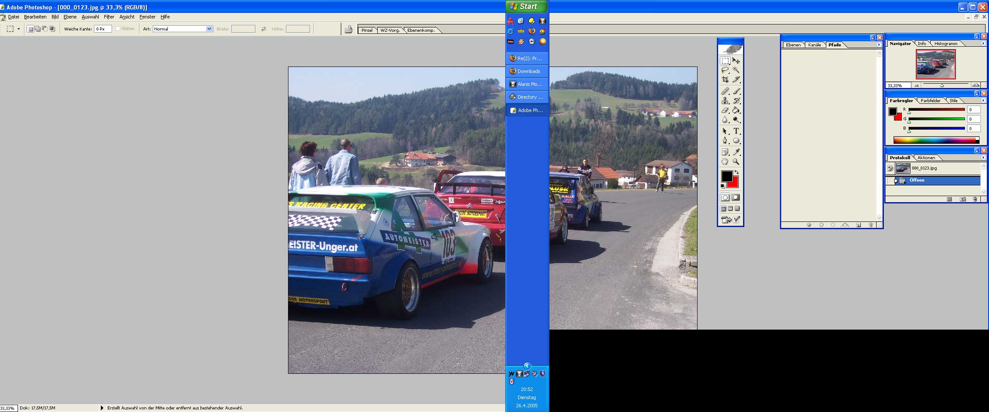Click the color spectrum ramp in Farbregler
Viewport: 989px width, 412px height.
pos(936,140)
